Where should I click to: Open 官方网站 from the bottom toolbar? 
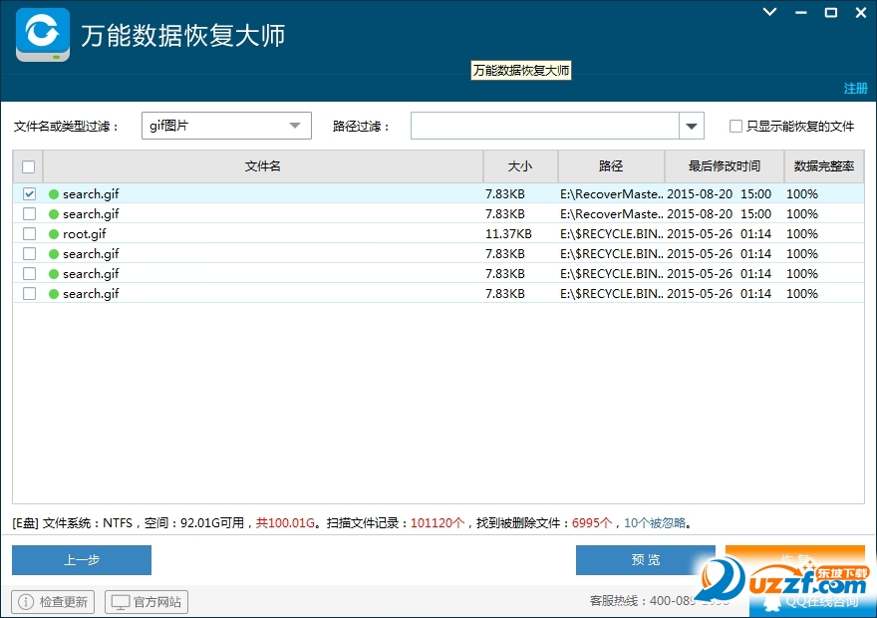[x=146, y=601]
